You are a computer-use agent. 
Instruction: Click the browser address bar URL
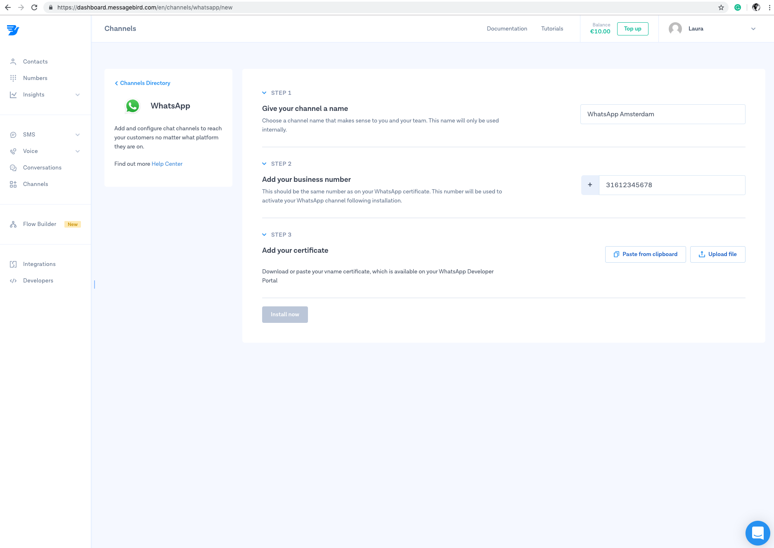[x=144, y=7]
